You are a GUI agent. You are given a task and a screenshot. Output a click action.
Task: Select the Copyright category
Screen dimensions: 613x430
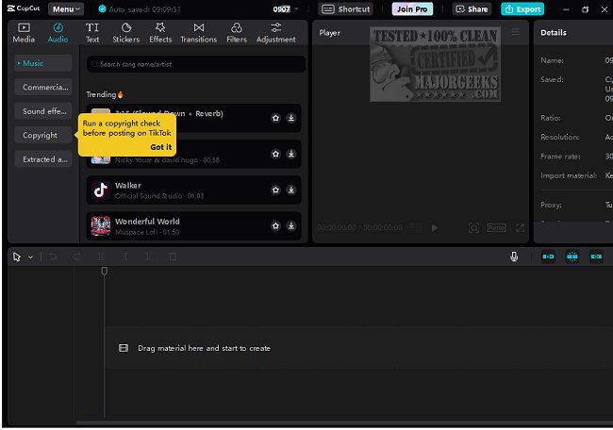(43, 135)
